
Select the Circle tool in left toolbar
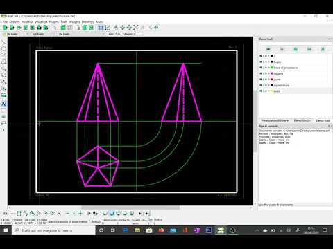(3, 49)
